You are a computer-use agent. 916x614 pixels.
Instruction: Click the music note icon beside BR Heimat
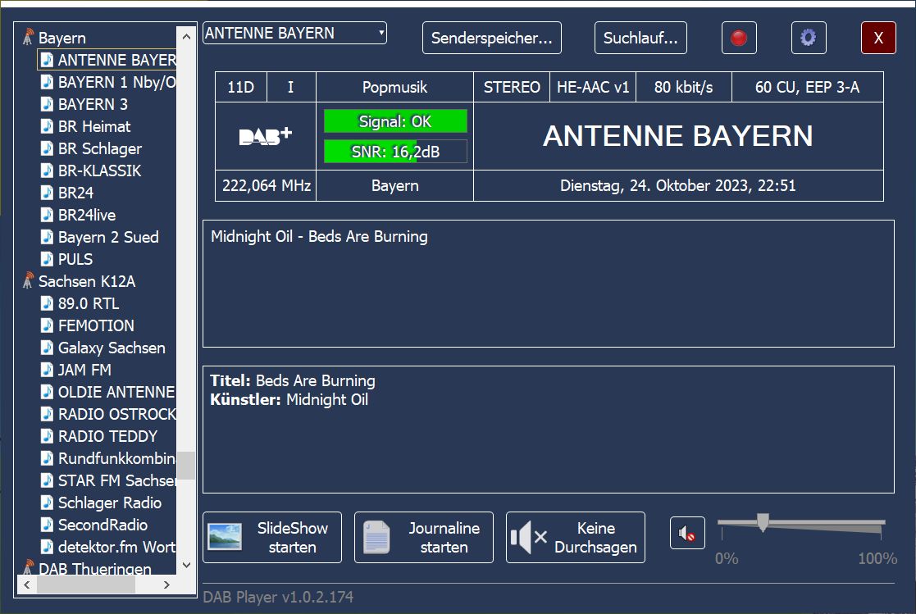47,126
